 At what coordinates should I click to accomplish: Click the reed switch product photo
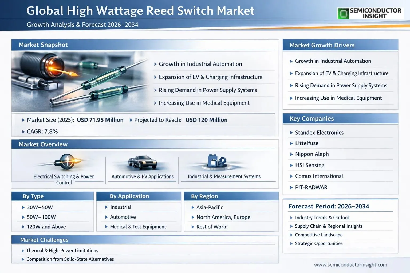(x=80, y=82)
